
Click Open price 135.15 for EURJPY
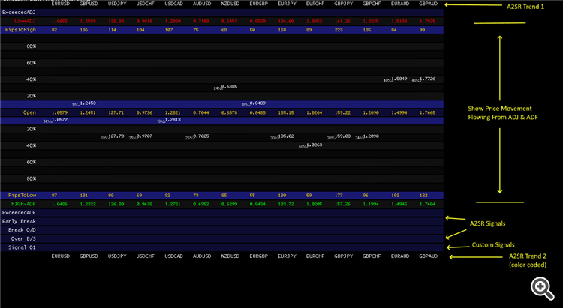pyautogui.click(x=286, y=112)
